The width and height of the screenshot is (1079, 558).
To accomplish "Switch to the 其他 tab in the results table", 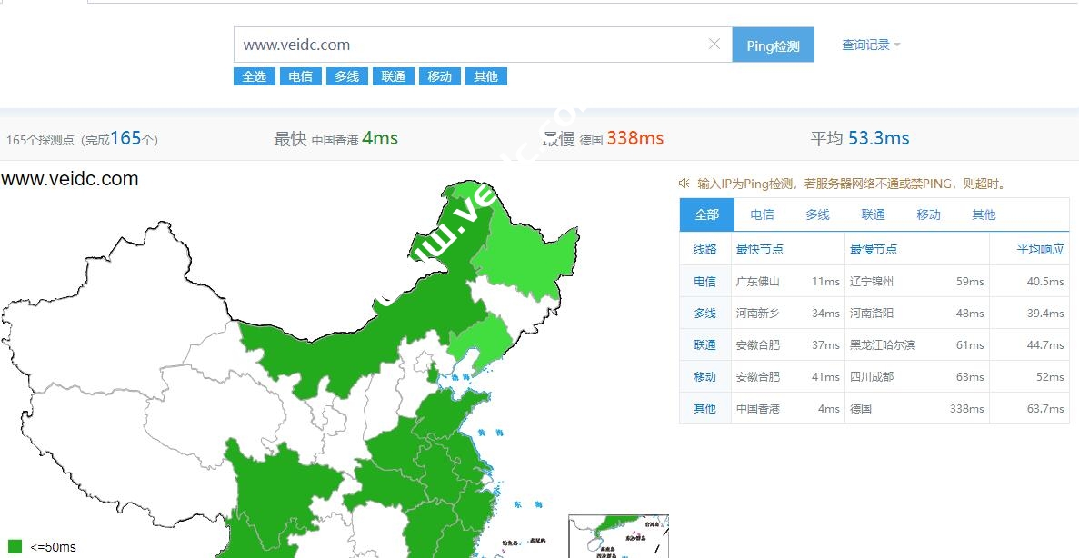I will [984, 214].
